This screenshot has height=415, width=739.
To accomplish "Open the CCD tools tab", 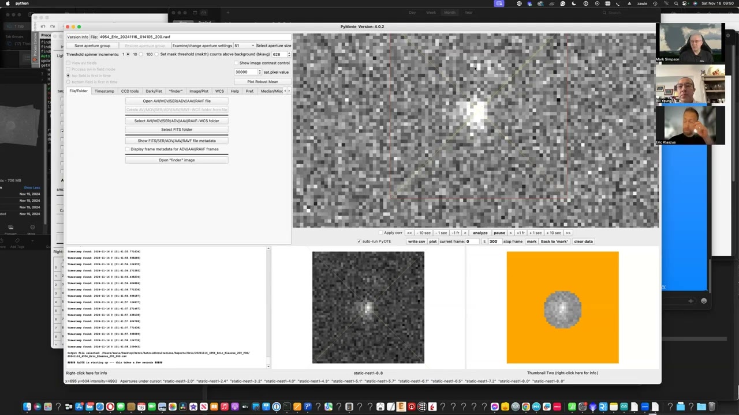I will click(x=130, y=91).
